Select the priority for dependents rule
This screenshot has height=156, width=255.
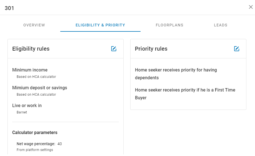coord(176,74)
